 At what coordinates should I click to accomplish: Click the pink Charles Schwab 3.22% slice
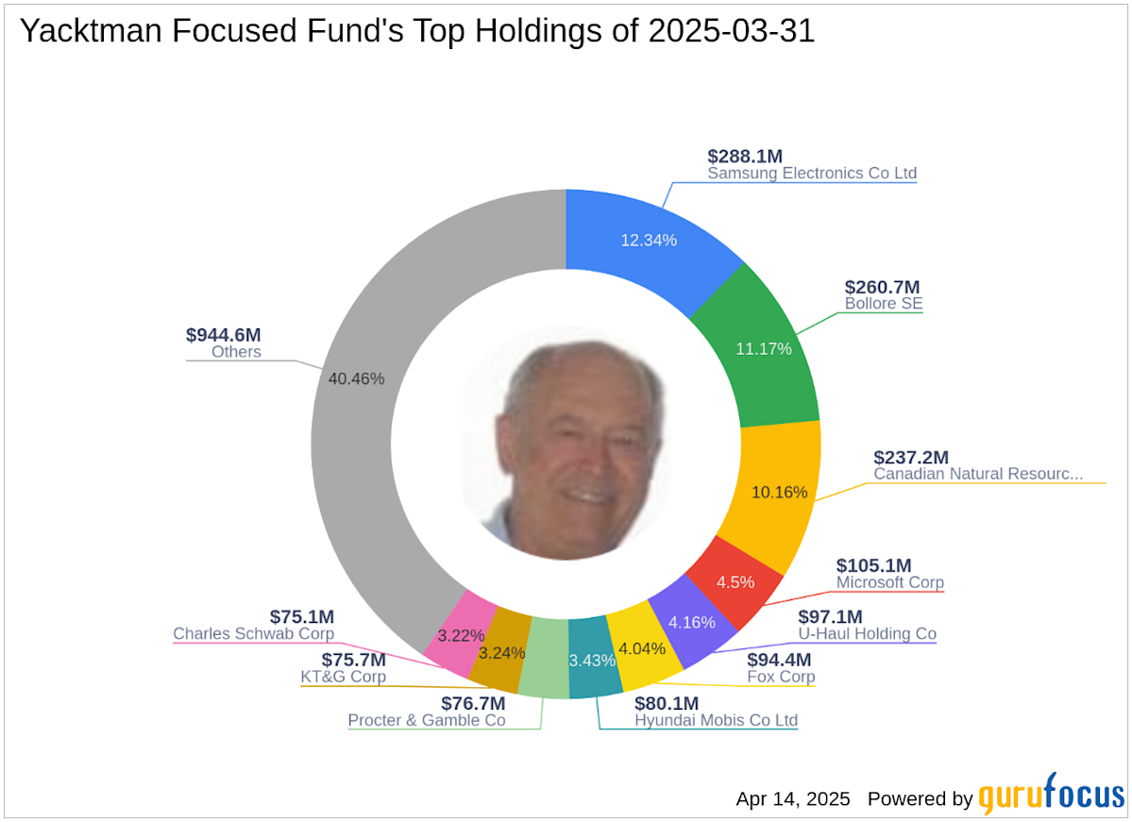(x=460, y=634)
